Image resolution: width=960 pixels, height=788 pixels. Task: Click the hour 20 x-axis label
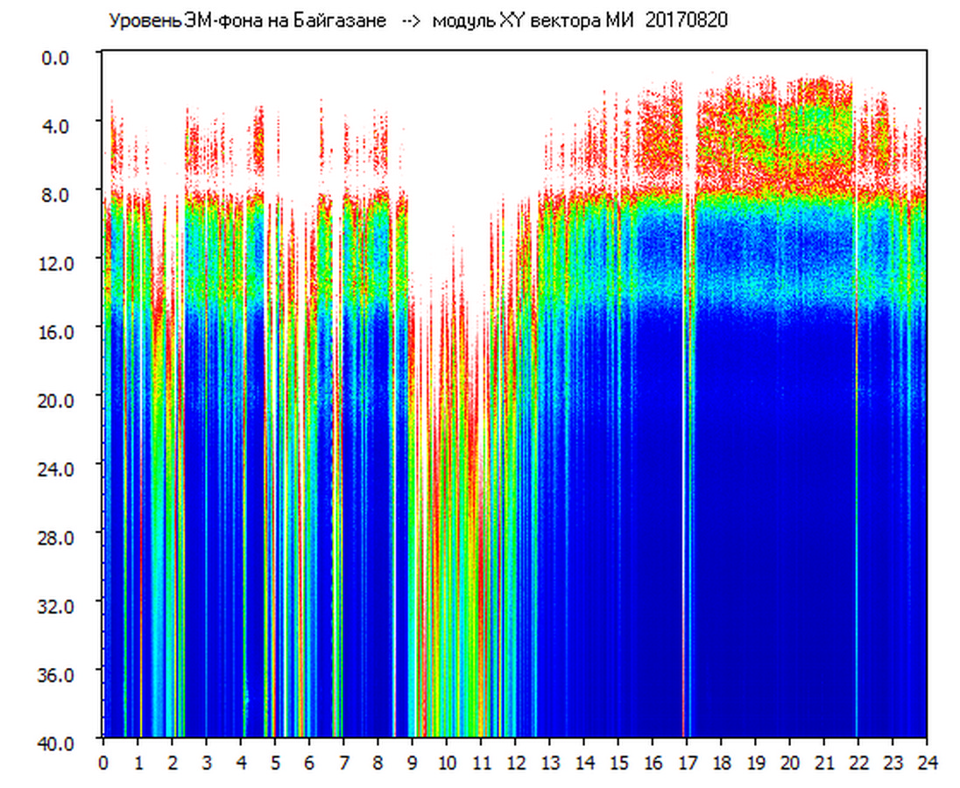click(x=789, y=762)
